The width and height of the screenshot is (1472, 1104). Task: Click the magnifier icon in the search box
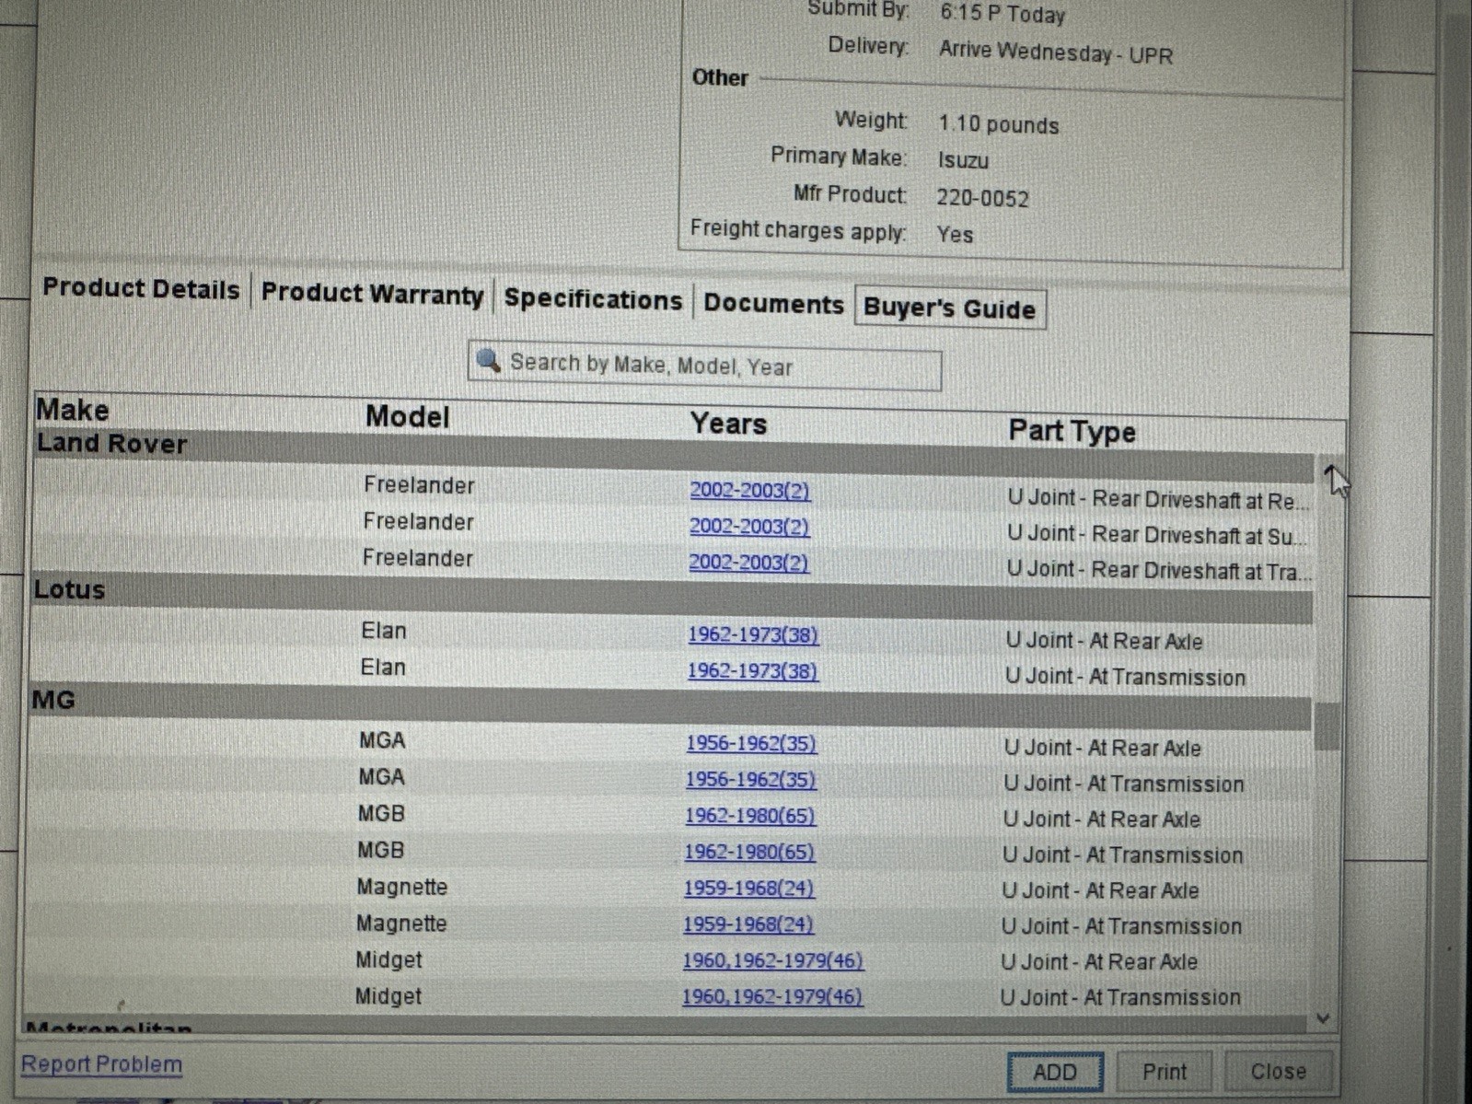(x=489, y=360)
